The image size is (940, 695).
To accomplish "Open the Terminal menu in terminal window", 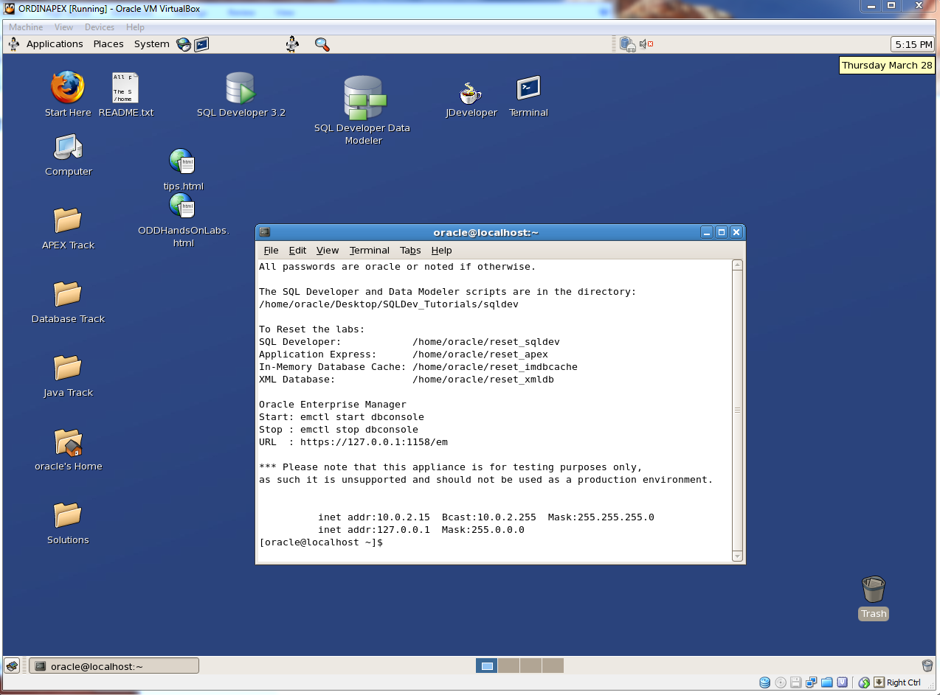I will coord(370,251).
